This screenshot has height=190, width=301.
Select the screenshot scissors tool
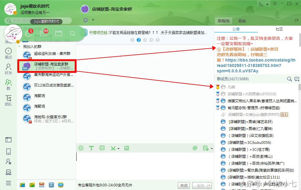[x=112, y=148]
